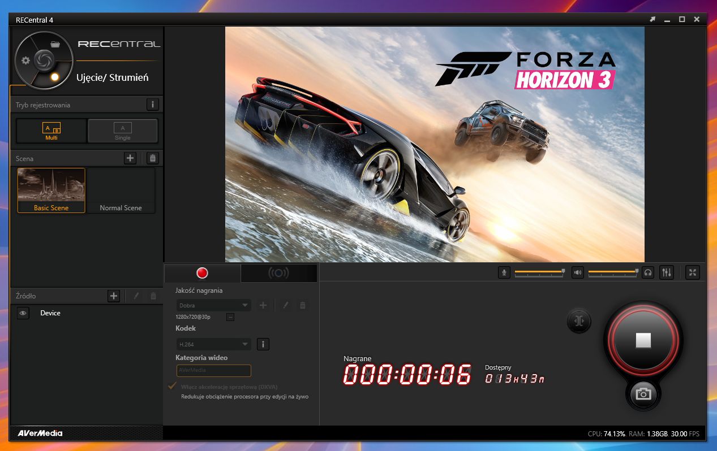Image resolution: width=717 pixels, height=451 pixels.
Task: Enter fullscreen preview mode
Action: 693,272
